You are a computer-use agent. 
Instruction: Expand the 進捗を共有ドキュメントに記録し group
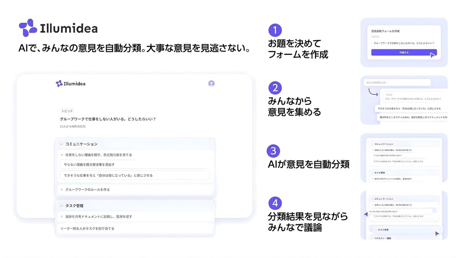click(x=61, y=216)
